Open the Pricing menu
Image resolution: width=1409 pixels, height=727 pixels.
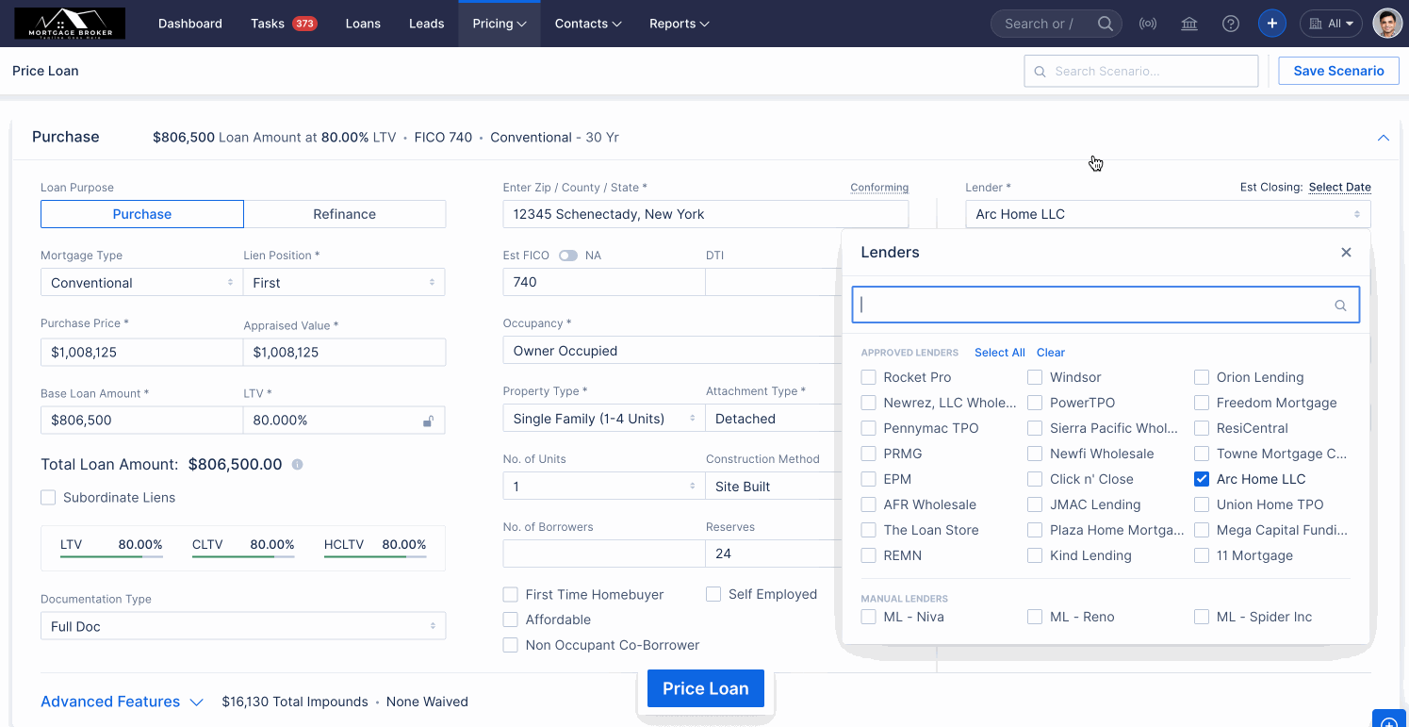[x=500, y=24]
